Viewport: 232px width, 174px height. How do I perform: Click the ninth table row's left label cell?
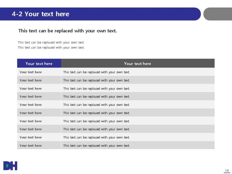pyautogui.click(x=31, y=137)
